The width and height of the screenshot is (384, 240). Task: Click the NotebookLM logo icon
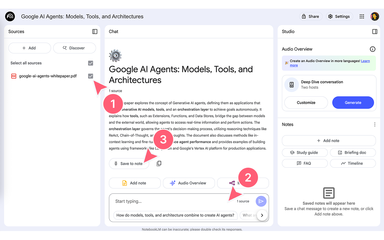point(10,16)
